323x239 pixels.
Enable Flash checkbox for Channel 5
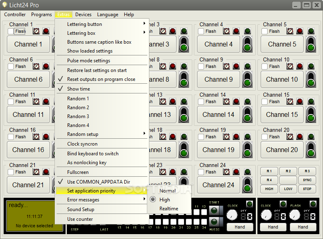point(264,32)
